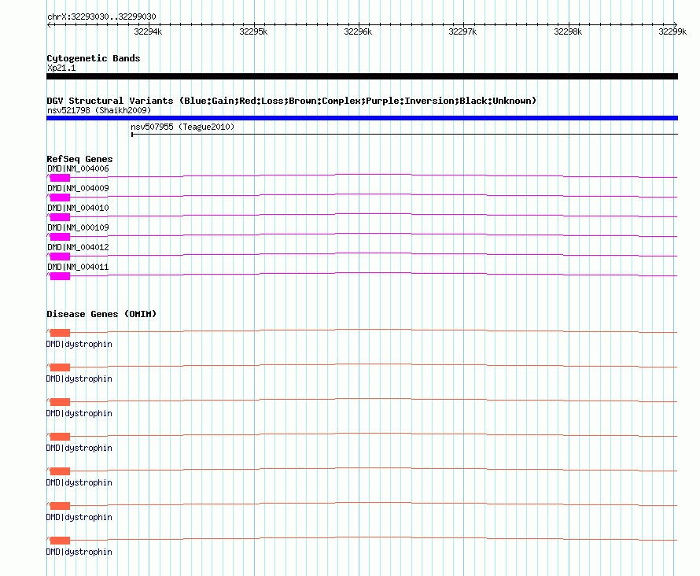The image size is (700, 576).
Task: Select the orange exon box above the topmost DMD|dystrophin
Action: (61, 333)
